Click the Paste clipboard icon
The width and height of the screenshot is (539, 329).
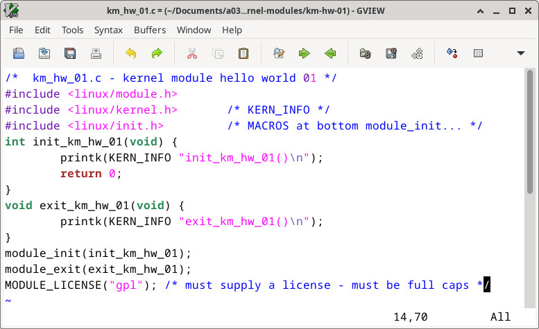coord(243,53)
